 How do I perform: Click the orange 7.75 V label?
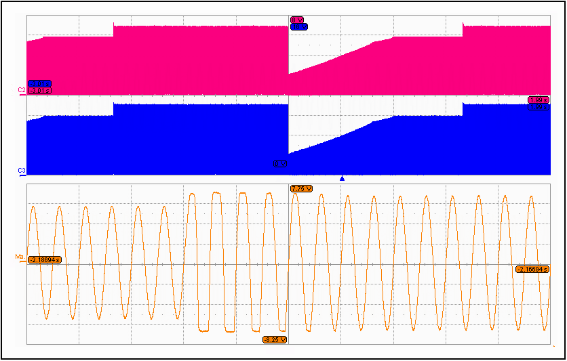coord(300,188)
